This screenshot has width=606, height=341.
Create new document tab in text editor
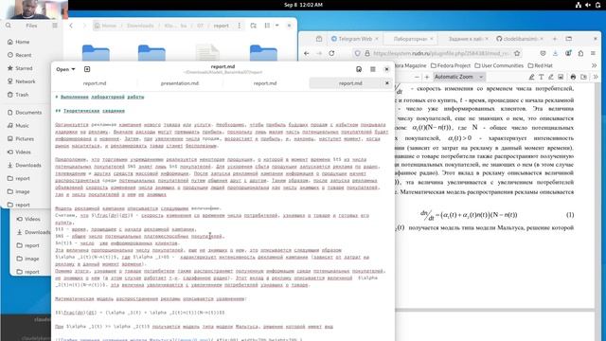[x=87, y=69]
